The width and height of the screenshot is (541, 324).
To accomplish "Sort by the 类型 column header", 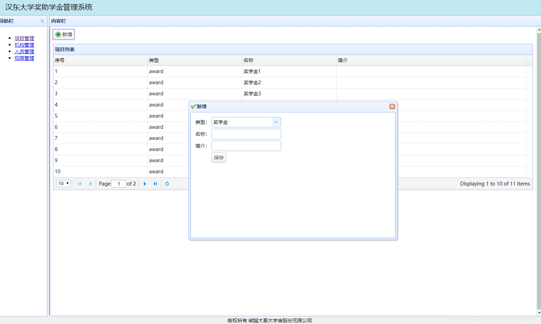I will click(195, 60).
